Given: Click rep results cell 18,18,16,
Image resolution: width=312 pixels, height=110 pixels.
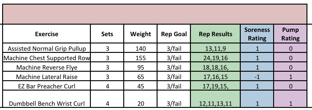Looking at the screenshot, I should pyautogui.click(x=216, y=67).
